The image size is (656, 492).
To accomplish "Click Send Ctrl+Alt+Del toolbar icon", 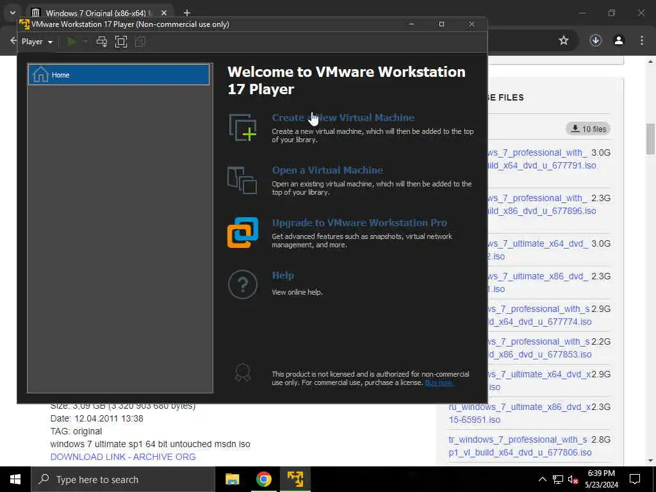I will click(x=102, y=42).
